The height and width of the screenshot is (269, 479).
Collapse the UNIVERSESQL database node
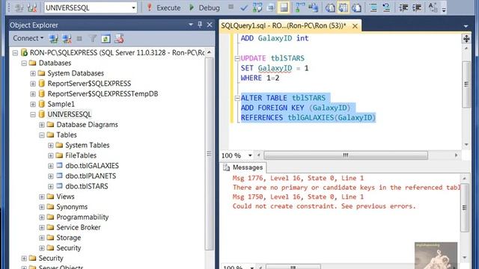[33, 114]
